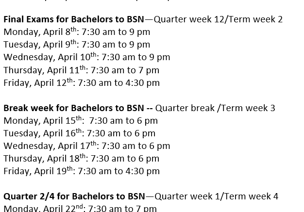
Task: Click the text 'Quarter week 1/Term week 4'
Action: 217,196
